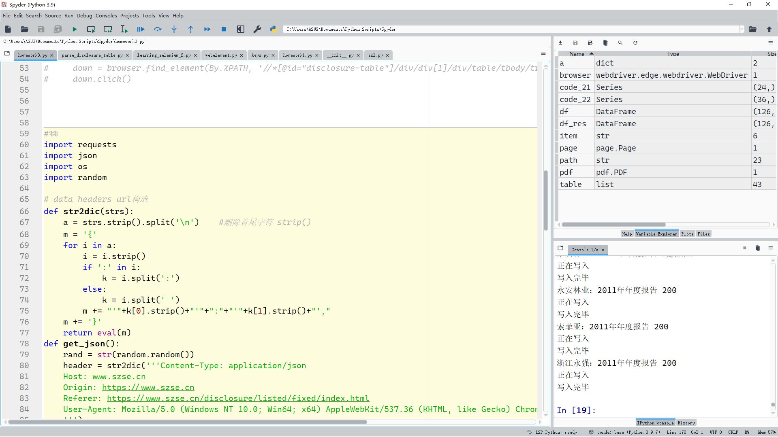
Task: Expand working directory path dropdown
Action: point(742,29)
